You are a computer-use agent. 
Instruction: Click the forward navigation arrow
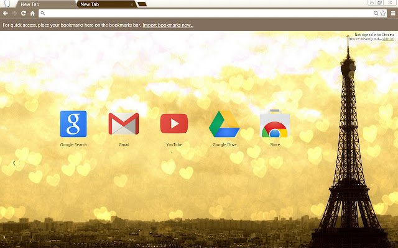14,13
